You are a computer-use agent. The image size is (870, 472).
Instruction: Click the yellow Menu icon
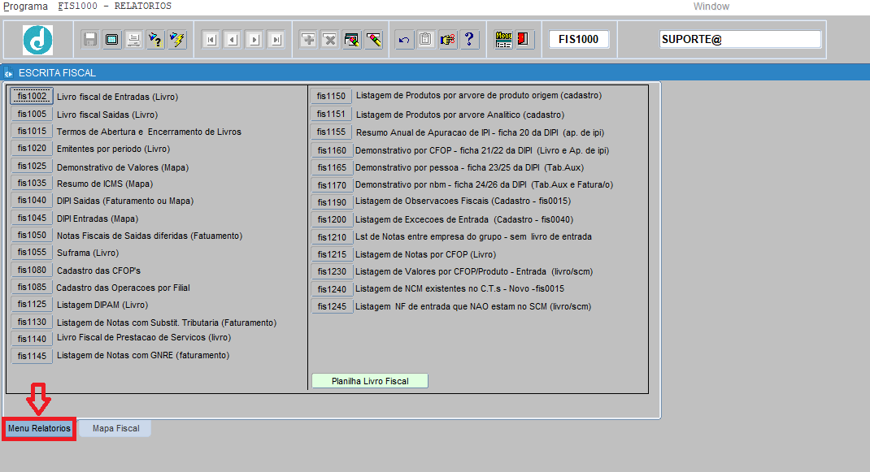tap(504, 39)
